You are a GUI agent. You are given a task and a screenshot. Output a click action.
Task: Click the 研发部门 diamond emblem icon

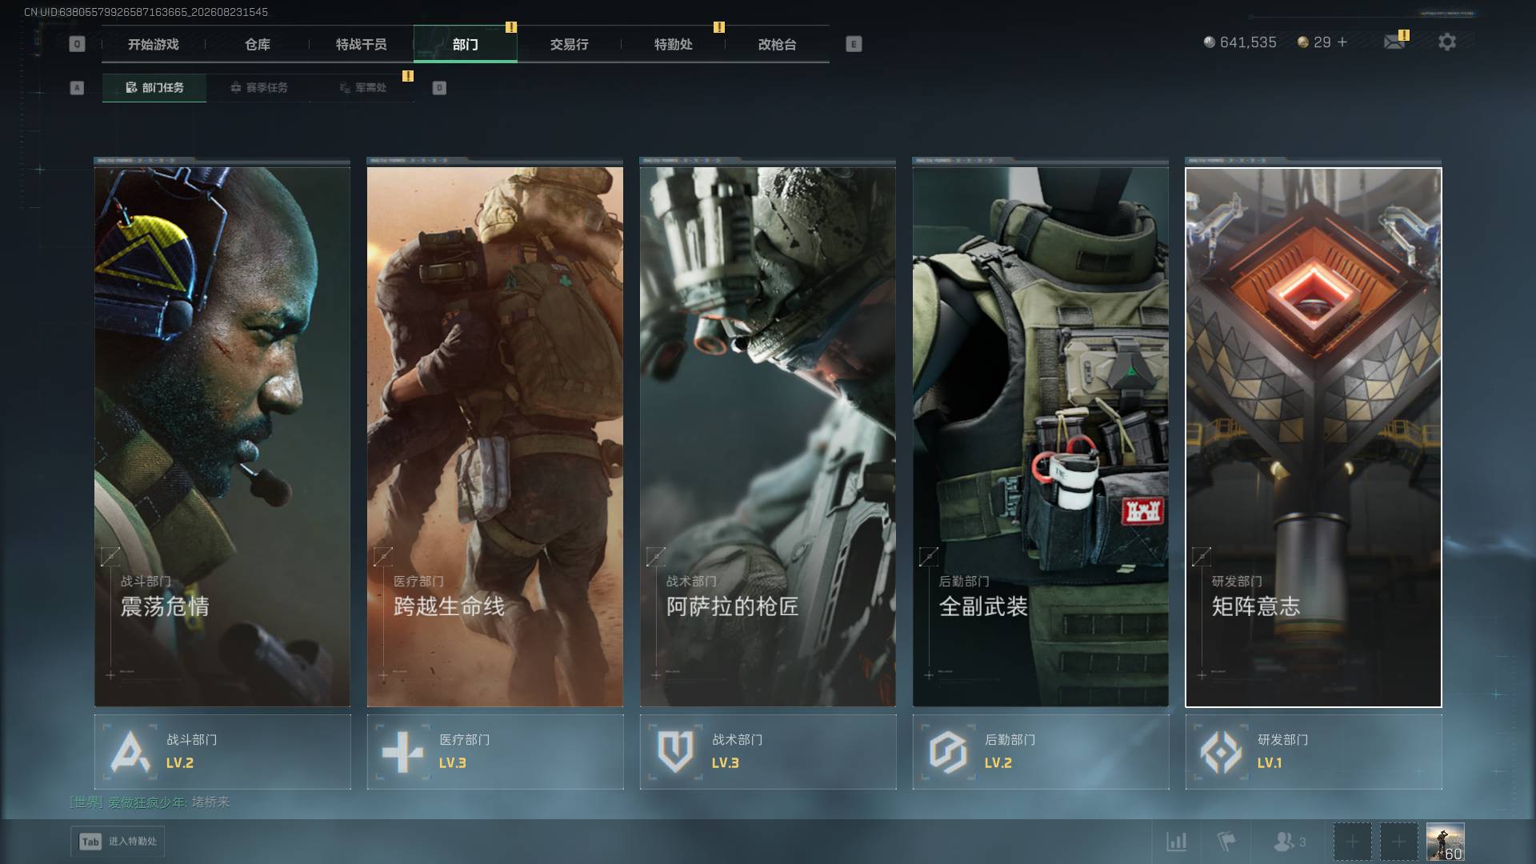coord(1221,751)
